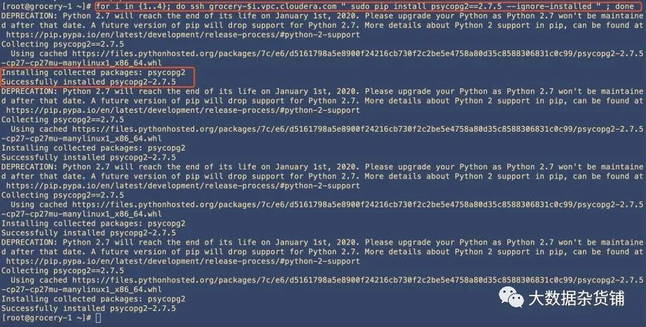Click the last 'Collecting psycopg2==2.7.5' line
The image size is (646, 327).
click(62, 270)
